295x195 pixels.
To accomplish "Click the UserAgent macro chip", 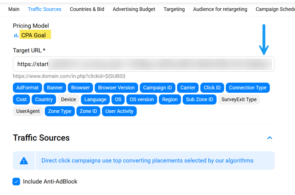I will (x=28, y=111).
